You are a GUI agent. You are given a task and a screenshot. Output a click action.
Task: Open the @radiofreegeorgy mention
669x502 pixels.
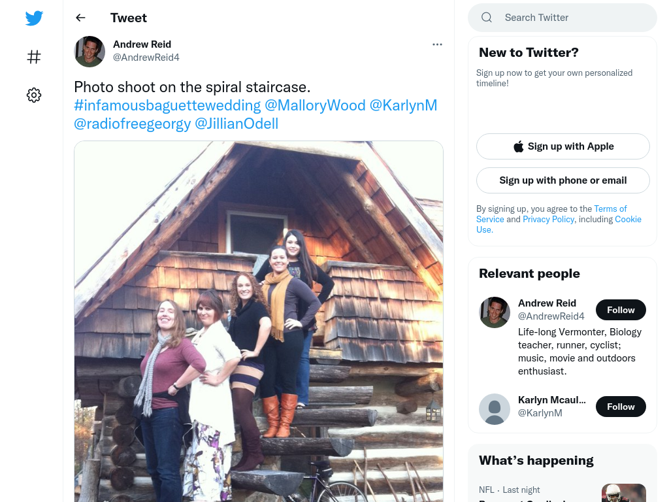(132, 124)
